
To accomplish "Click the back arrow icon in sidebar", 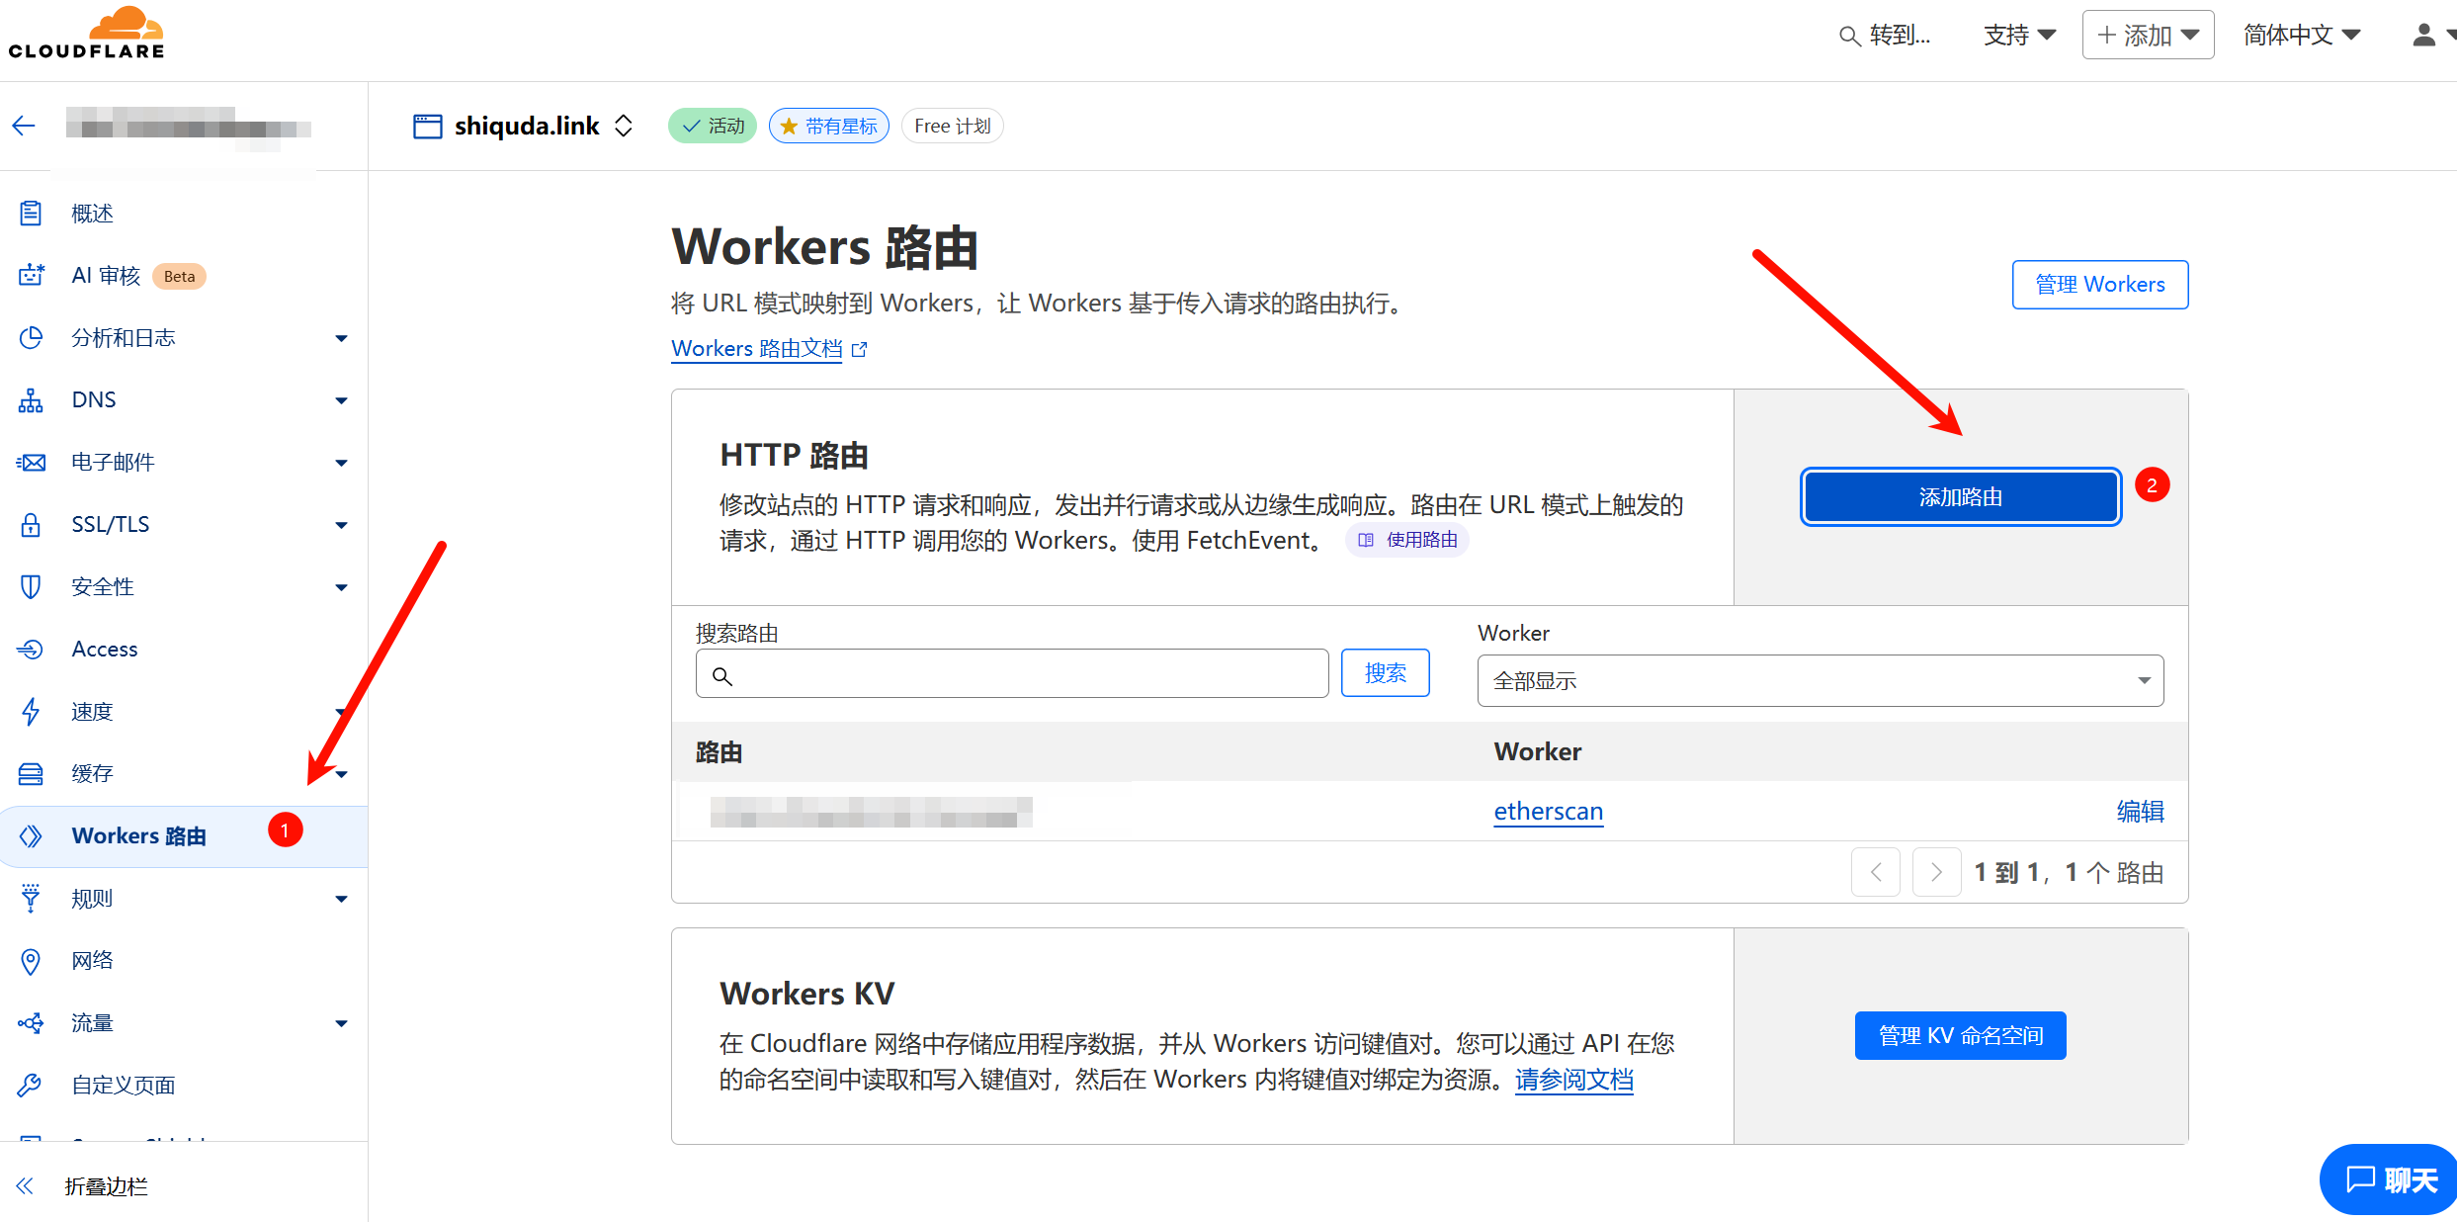I will [x=25, y=126].
